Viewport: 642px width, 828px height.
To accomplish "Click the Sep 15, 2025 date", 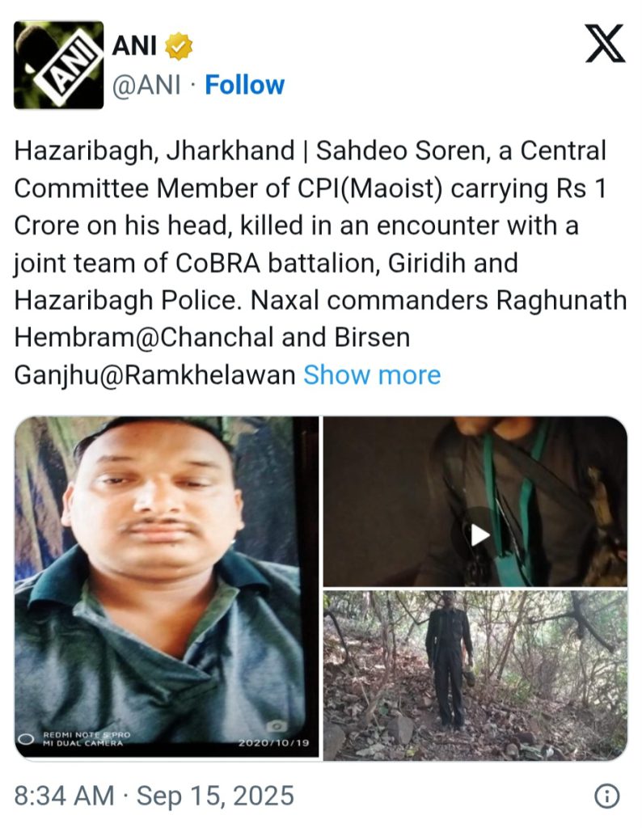I will pos(215,796).
